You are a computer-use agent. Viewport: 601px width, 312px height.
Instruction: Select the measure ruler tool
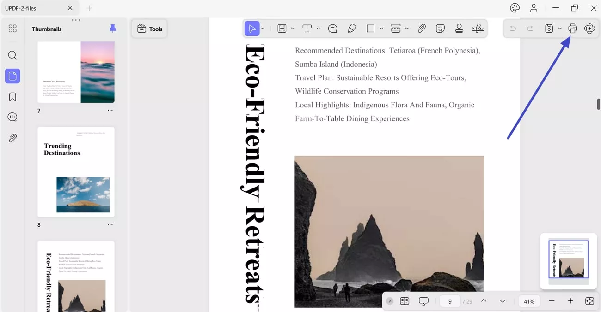(396, 29)
